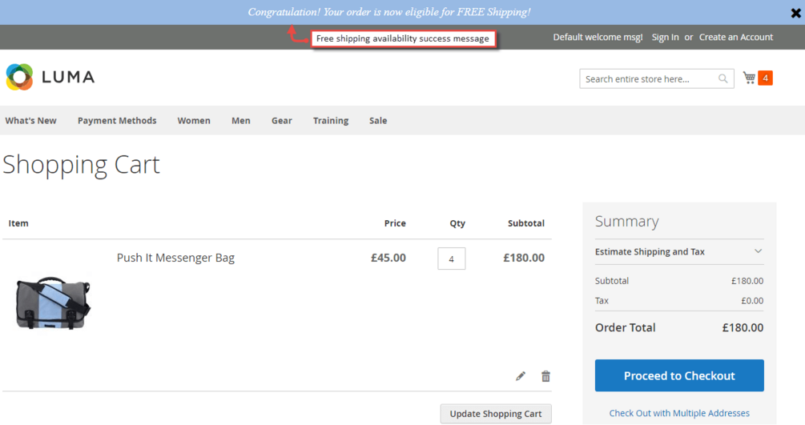Go to Payment Methods page
This screenshot has height=425, width=805.
point(117,121)
